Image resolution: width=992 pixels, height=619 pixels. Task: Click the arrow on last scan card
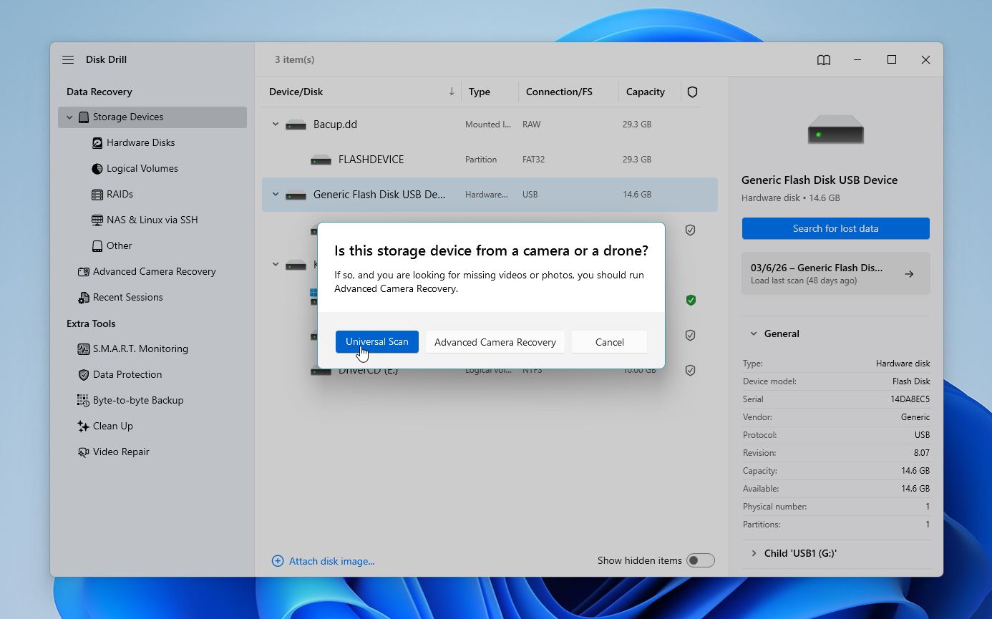(x=909, y=274)
